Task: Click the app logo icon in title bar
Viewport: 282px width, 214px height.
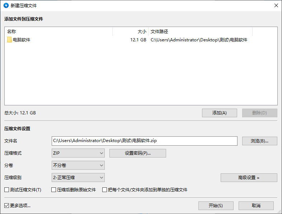Action: coord(6,6)
